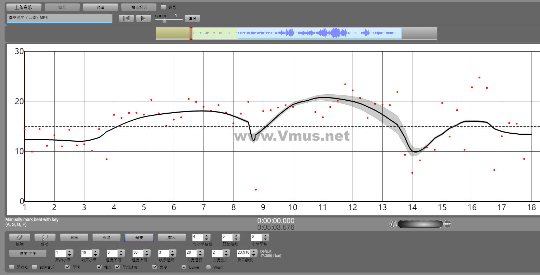This screenshot has width=540, height=275.
Task: Click bar number 14 on the x-axis
Action: click(x=412, y=207)
